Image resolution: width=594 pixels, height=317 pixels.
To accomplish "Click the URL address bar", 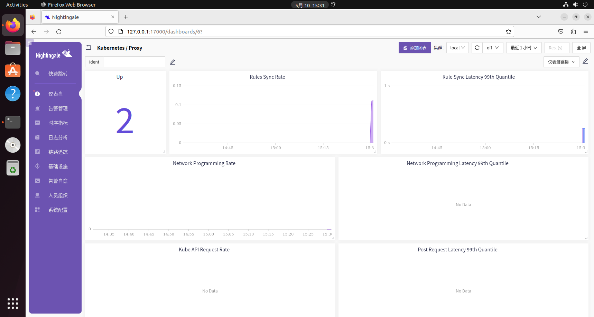I will (309, 31).
